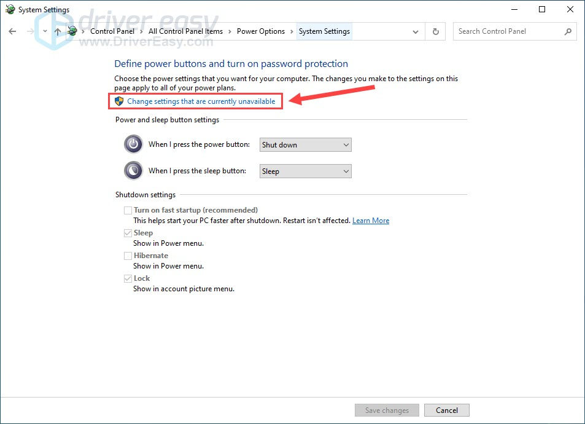Click inside the Search Control Panel field
This screenshot has width=585, height=424.
pyautogui.click(x=509, y=31)
